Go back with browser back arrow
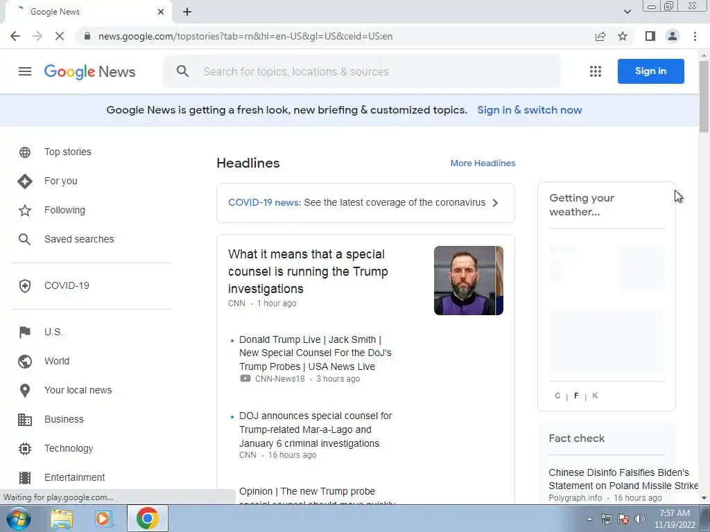 pyautogui.click(x=15, y=36)
